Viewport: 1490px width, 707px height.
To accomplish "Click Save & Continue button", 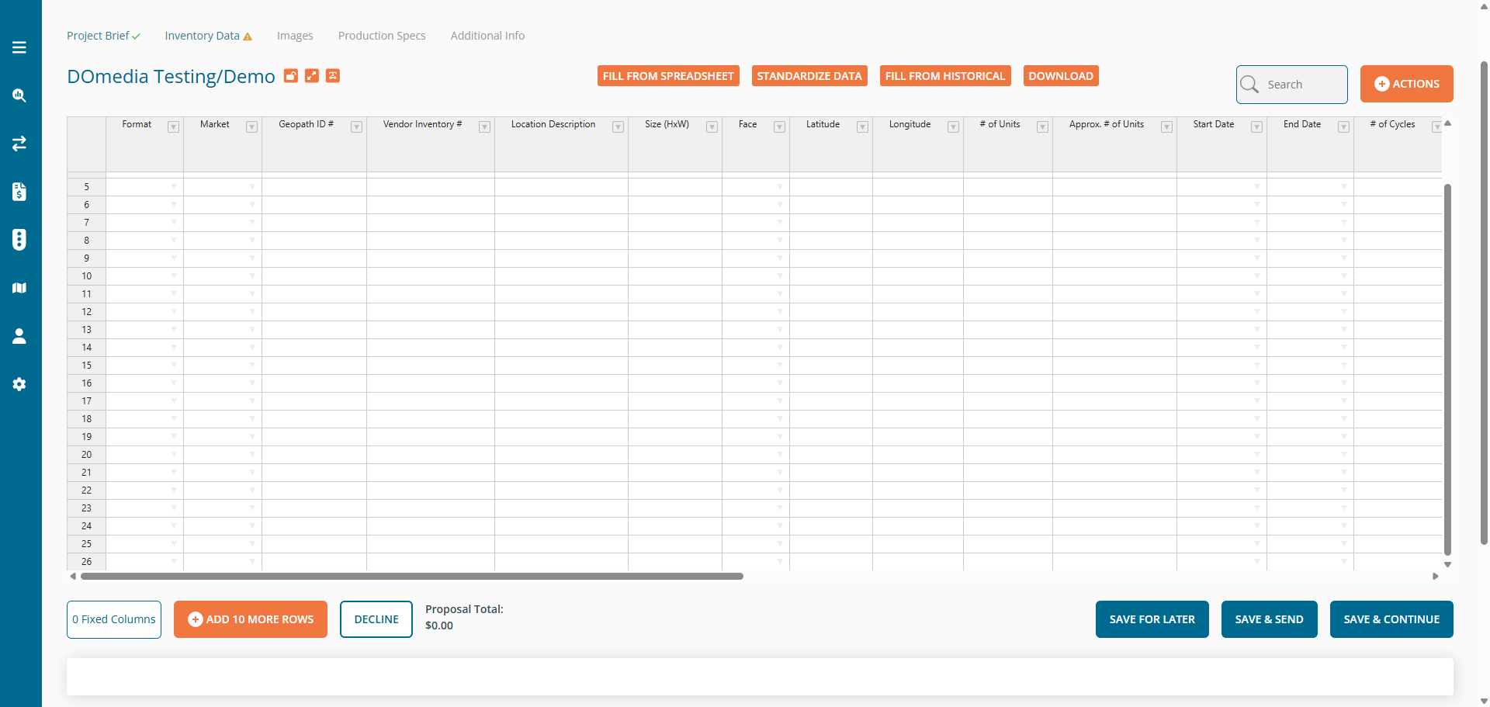I will pyautogui.click(x=1391, y=619).
